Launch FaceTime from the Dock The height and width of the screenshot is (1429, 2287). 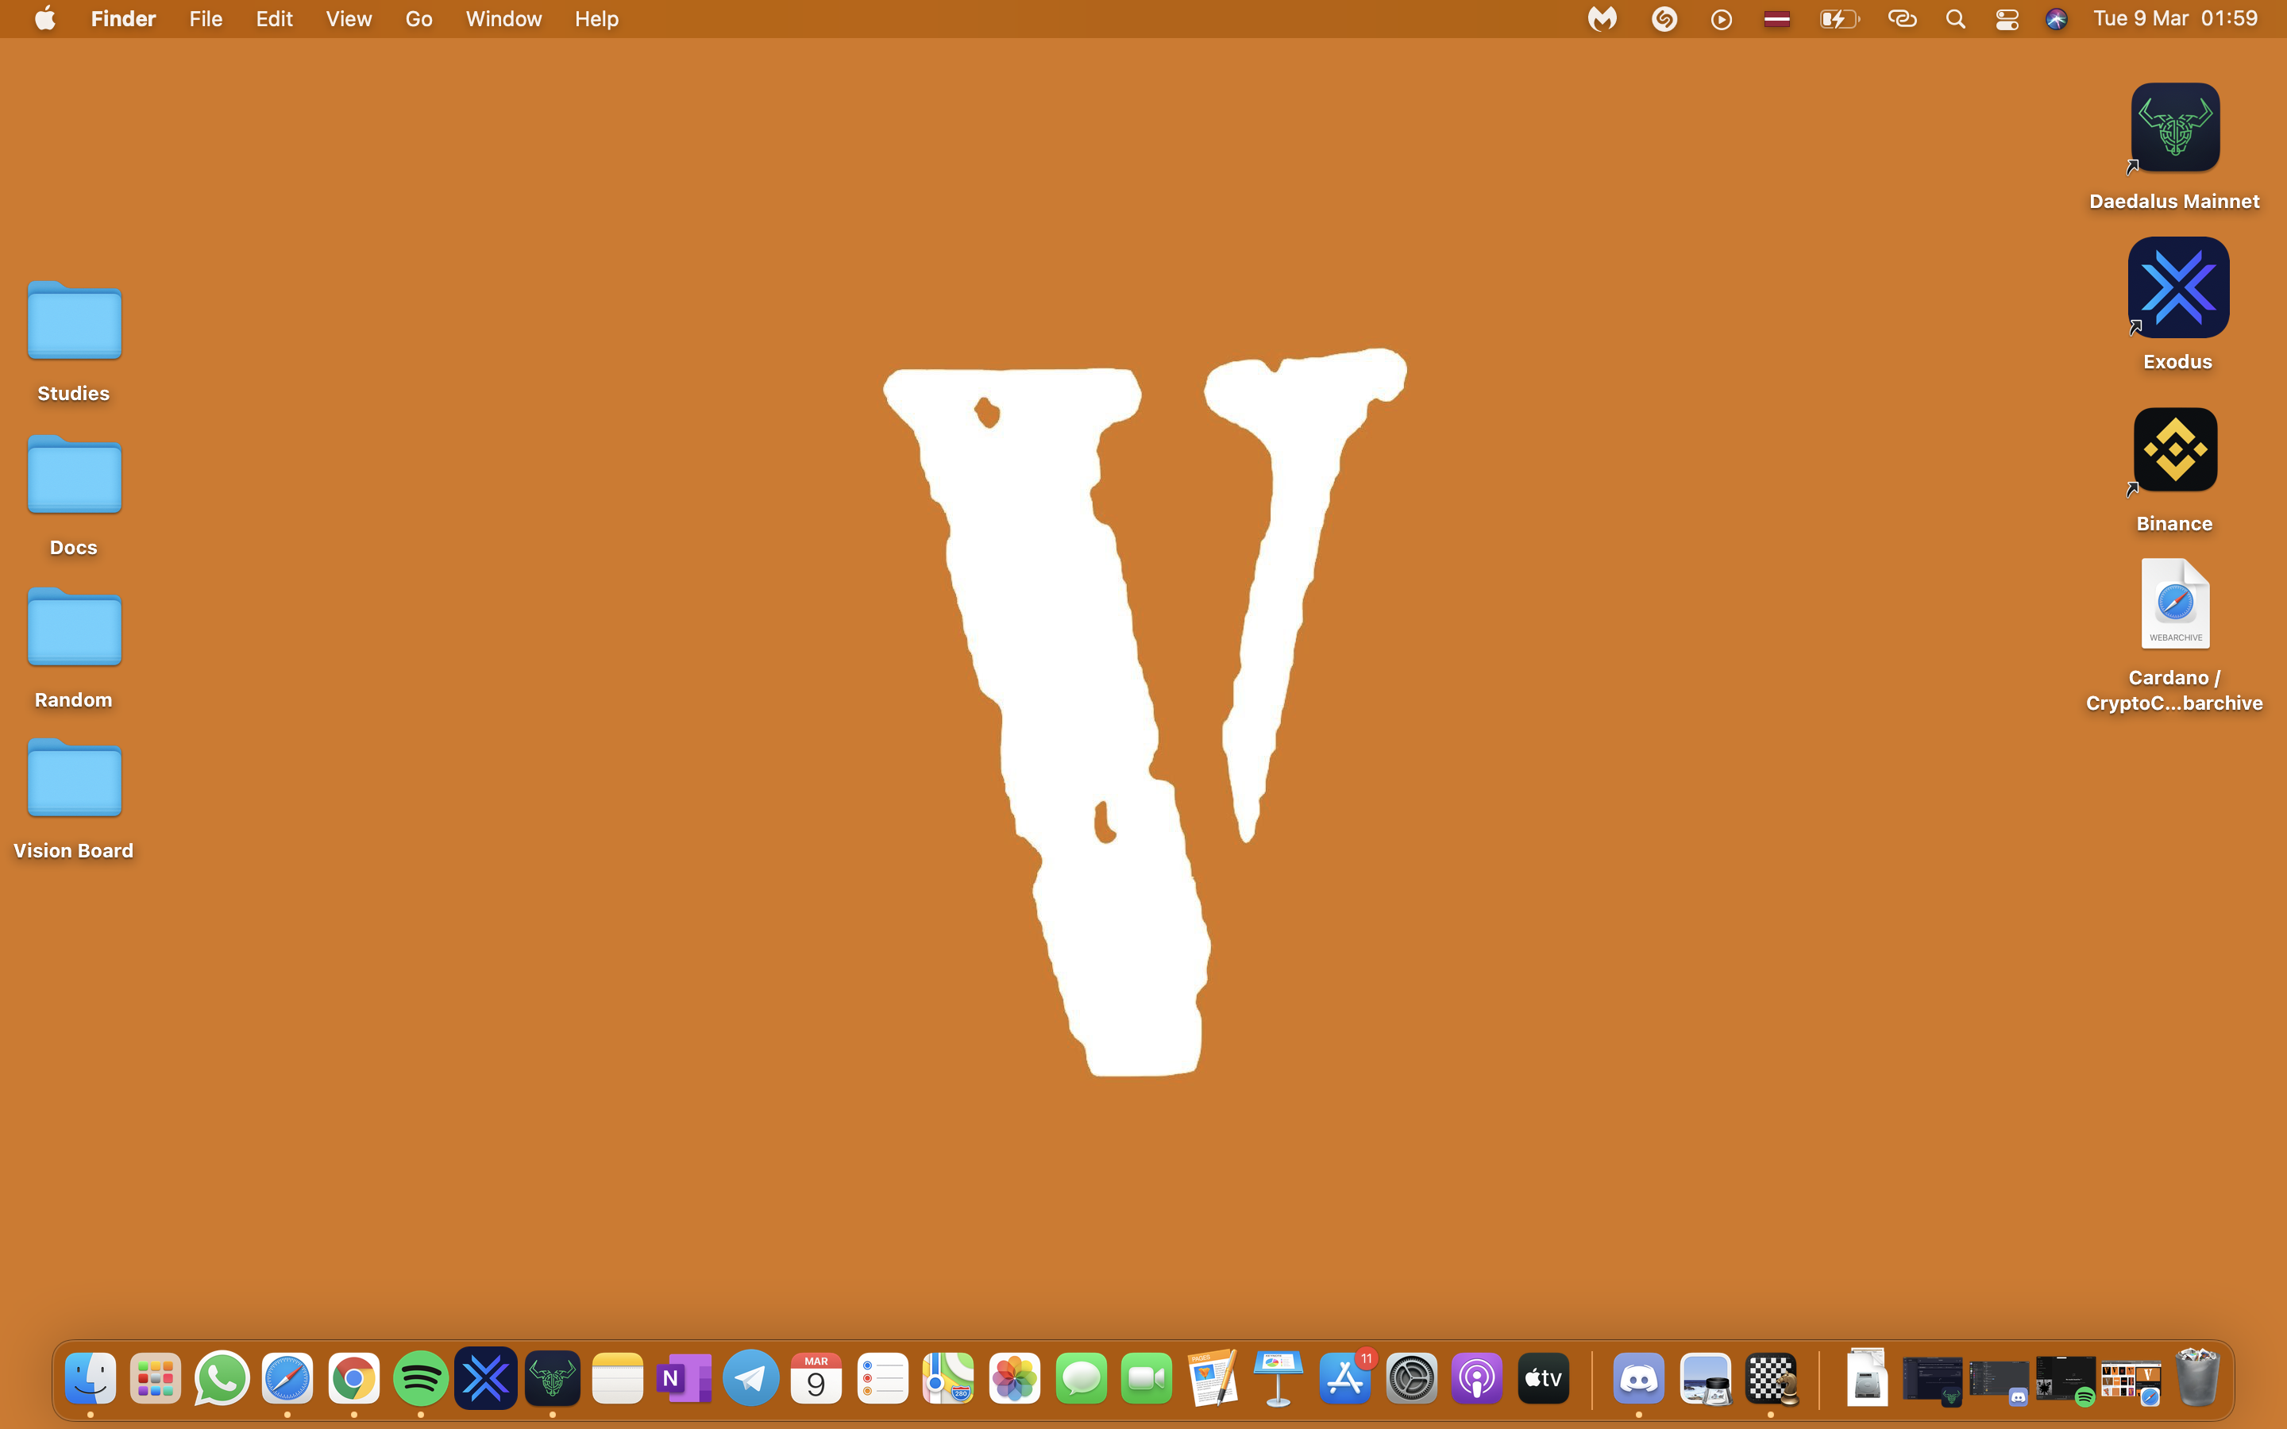(x=1147, y=1379)
